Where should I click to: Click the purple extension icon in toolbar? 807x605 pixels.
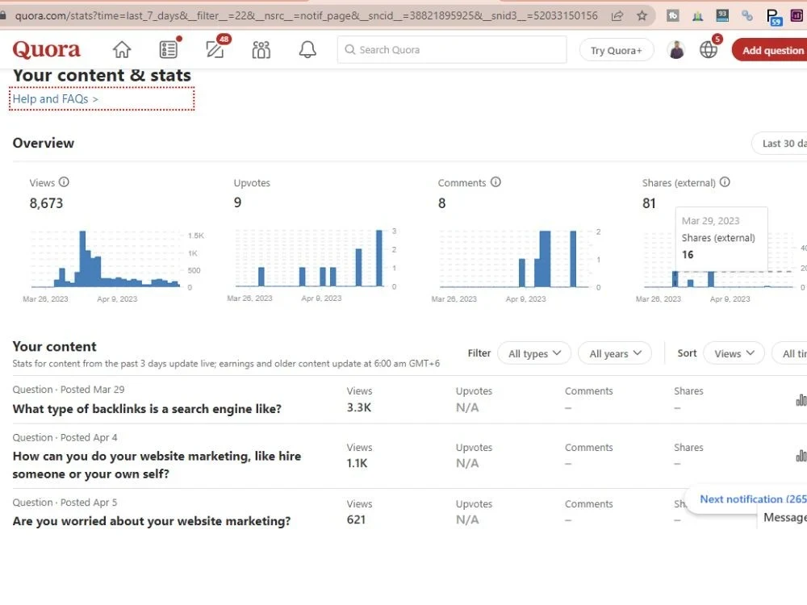pyautogui.click(x=797, y=16)
